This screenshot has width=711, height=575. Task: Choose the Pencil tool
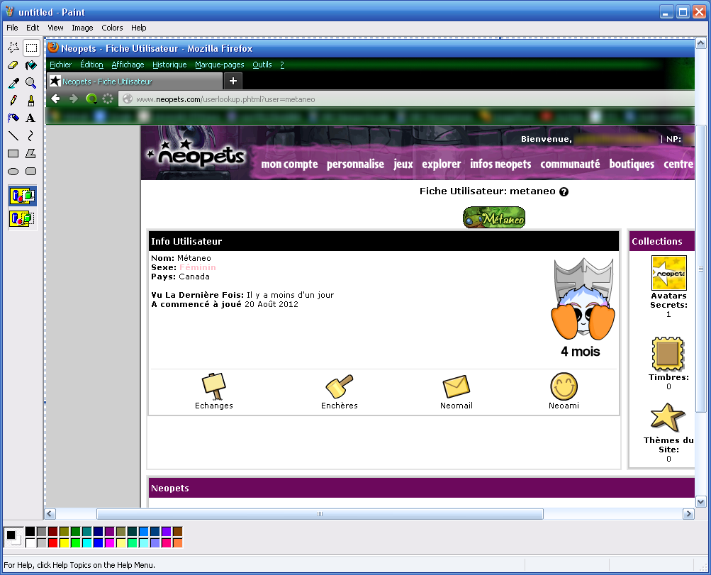pyautogui.click(x=13, y=100)
